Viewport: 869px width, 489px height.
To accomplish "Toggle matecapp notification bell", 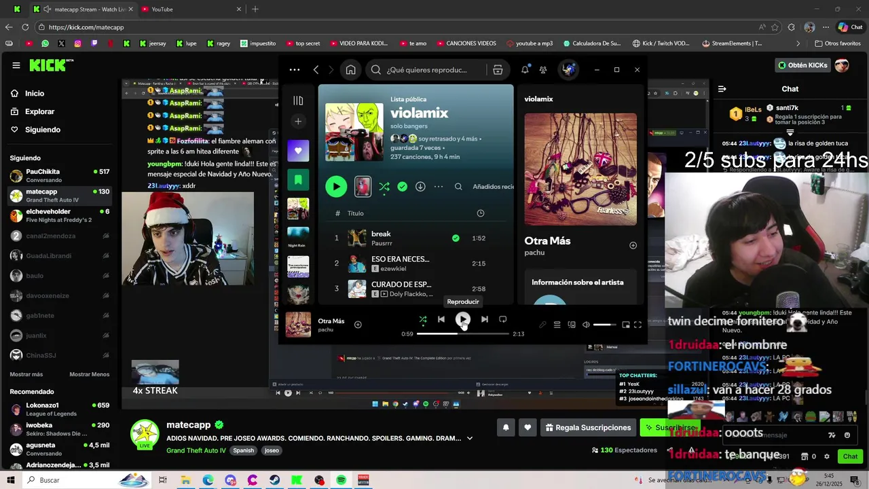I will [x=505, y=428].
